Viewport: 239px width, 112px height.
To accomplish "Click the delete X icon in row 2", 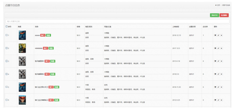I will pos(222,48).
